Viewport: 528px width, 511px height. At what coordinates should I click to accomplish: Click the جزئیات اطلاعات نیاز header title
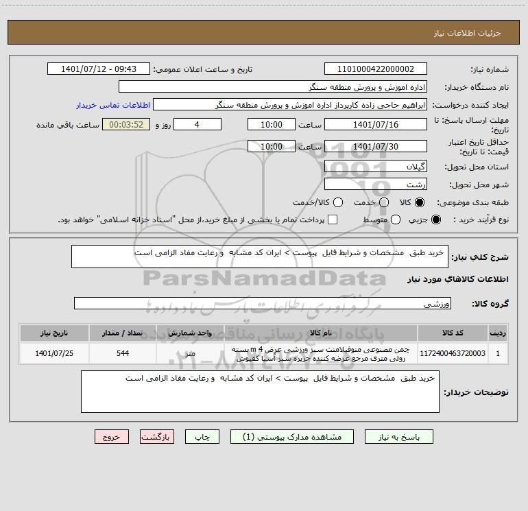click(468, 33)
